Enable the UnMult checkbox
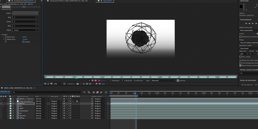Screen dimensions: 258x129 (x=23, y=42)
